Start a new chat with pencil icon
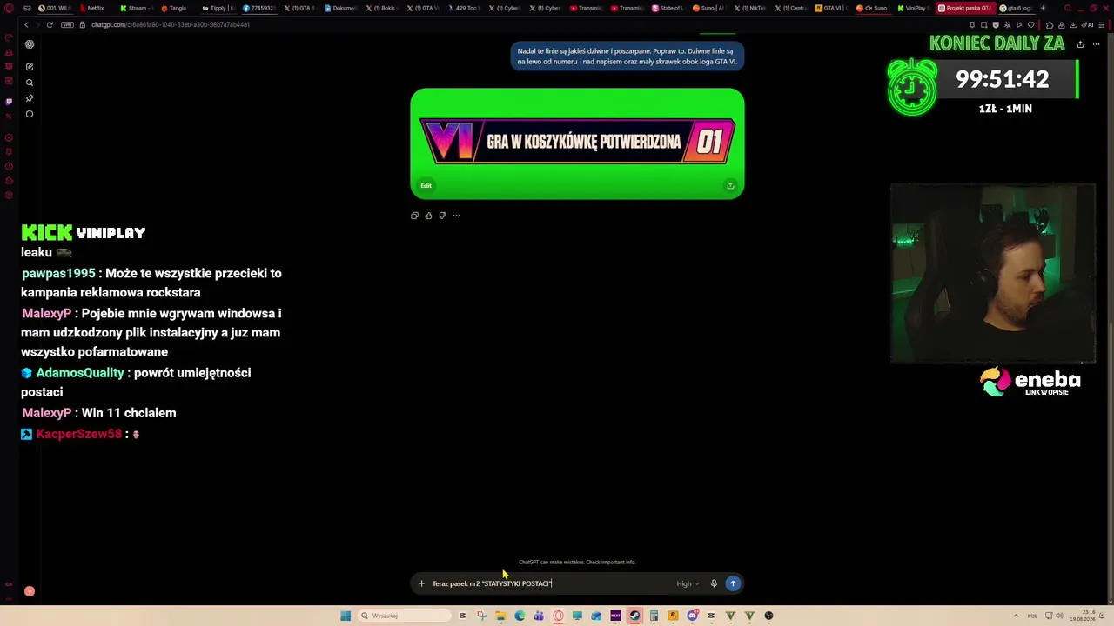 [29, 67]
